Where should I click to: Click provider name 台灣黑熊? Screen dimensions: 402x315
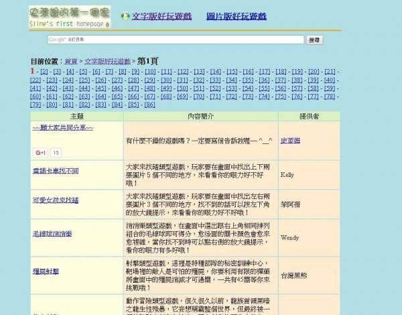[294, 275]
